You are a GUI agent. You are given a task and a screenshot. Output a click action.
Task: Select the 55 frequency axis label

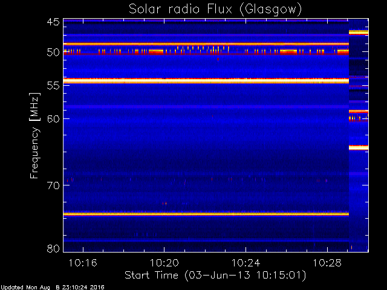click(x=53, y=86)
